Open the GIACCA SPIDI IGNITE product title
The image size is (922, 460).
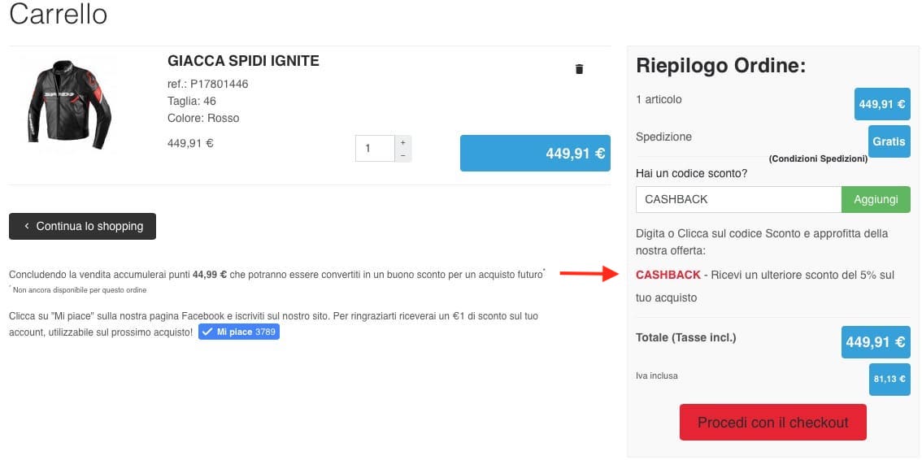(243, 61)
